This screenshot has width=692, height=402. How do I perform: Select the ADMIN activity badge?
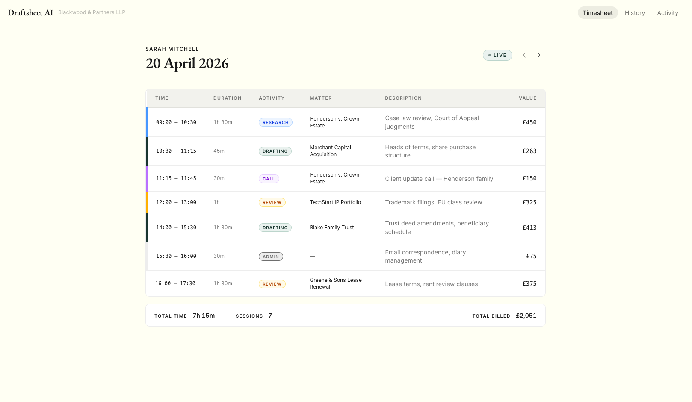coord(271,257)
